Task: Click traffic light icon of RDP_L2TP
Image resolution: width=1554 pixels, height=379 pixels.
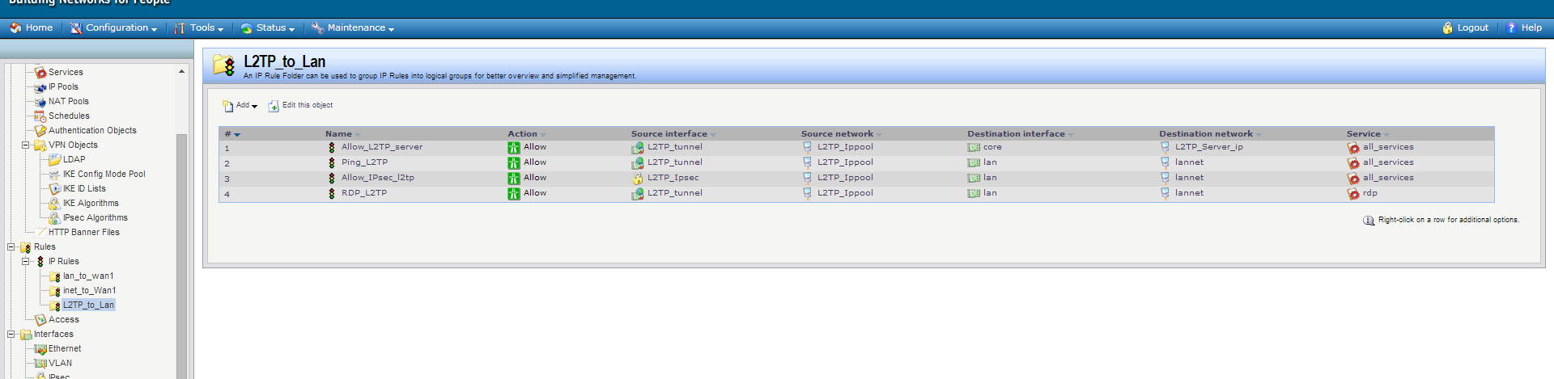Action: point(331,193)
